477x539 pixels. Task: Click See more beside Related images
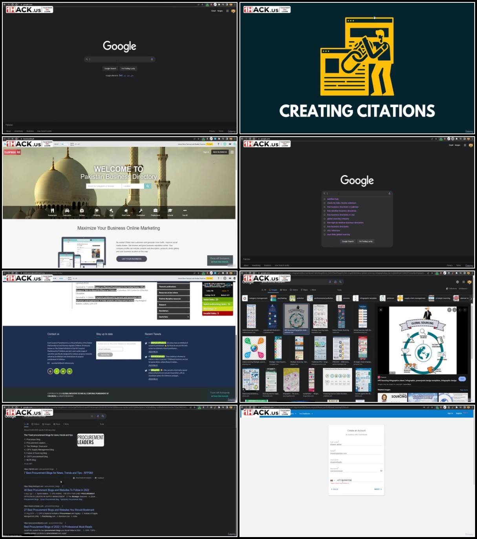[464, 390]
